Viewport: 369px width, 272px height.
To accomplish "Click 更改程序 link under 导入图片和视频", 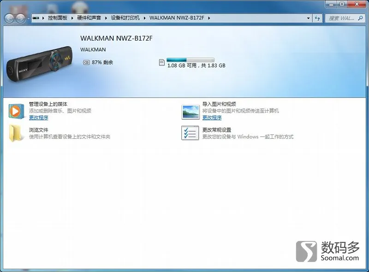I will (x=212, y=118).
